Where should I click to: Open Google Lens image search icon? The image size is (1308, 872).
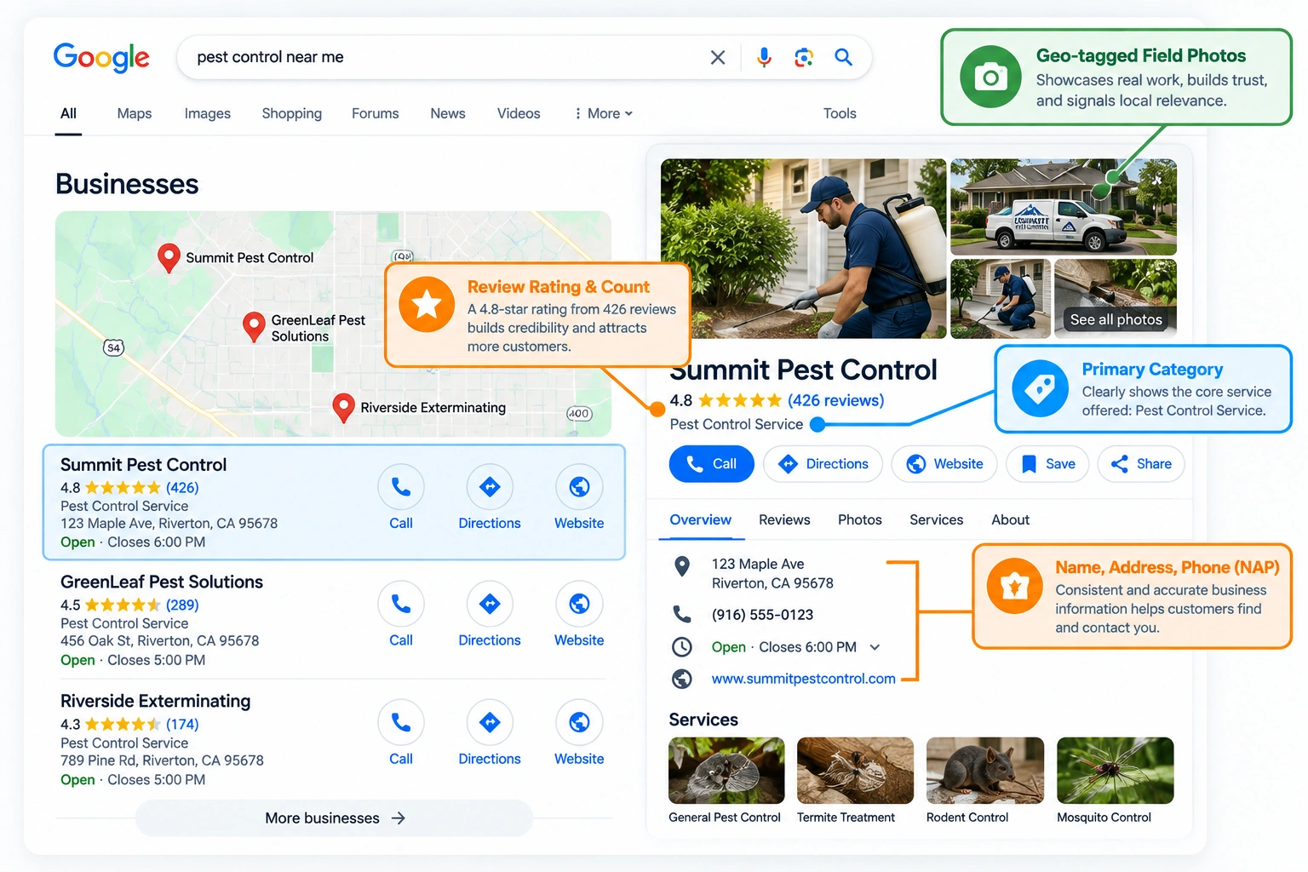pyautogui.click(x=804, y=57)
